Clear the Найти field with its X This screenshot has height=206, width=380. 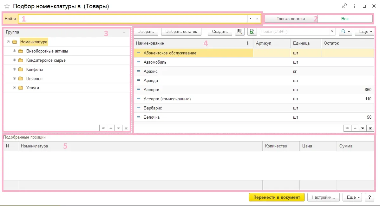[x=257, y=19]
